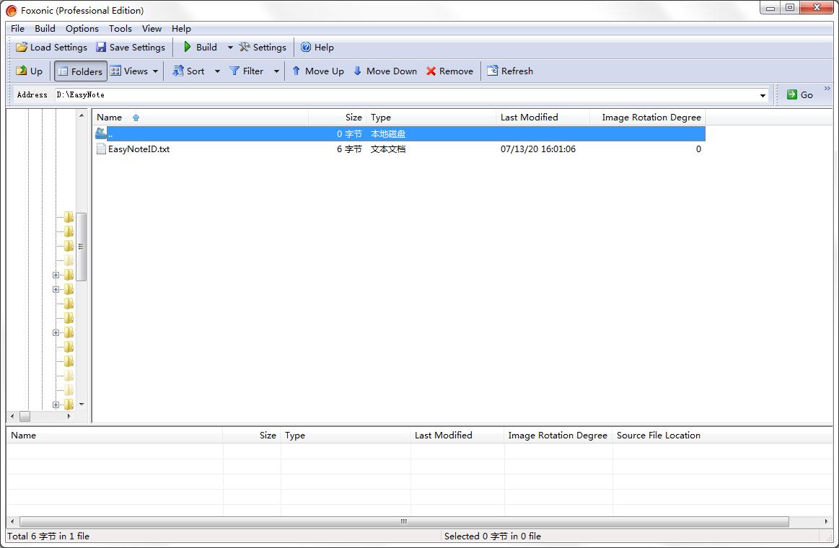This screenshot has height=548, width=839.
Task: Open the Filter dropdown arrow
Action: (276, 71)
